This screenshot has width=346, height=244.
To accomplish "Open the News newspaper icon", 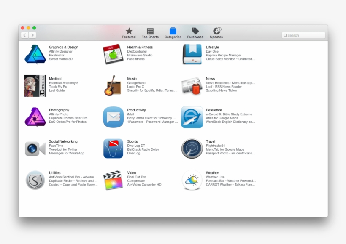I will [192, 85].
